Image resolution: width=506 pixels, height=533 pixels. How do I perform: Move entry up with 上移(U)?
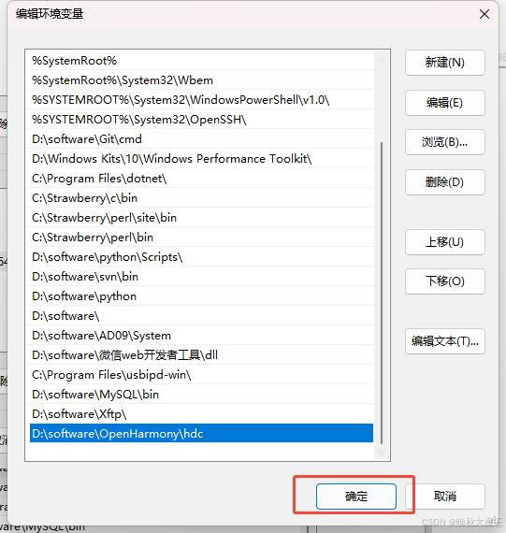(445, 242)
